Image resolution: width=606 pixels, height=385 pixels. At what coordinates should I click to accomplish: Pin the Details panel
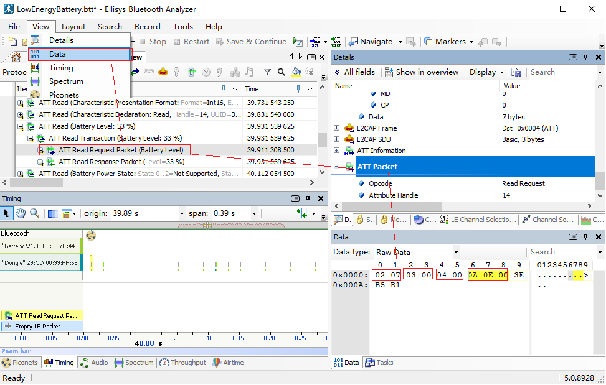[x=586, y=57]
